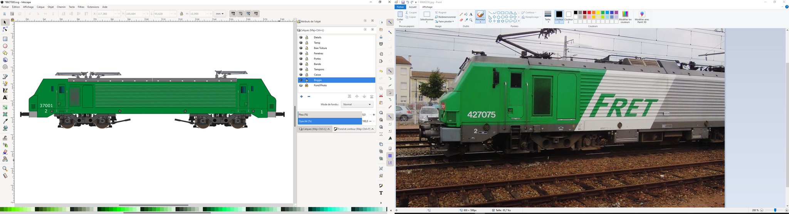Click the Inkscape undo icon in commands bar
The height and width of the screenshot is (214, 789).
(x=381, y=71)
